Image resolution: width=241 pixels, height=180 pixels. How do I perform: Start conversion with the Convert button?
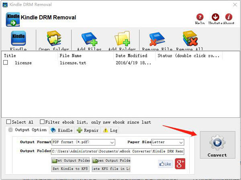(217, 145)
